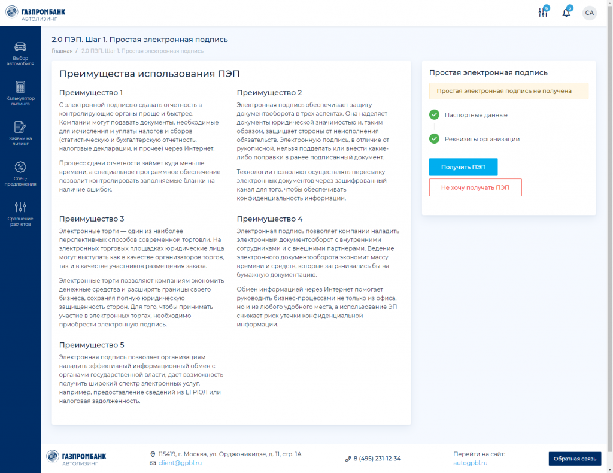Click the page scrollbar down arrow
The width and height of the screenshot is (613, 473).
pyautogui.click(x=610, y=469)
